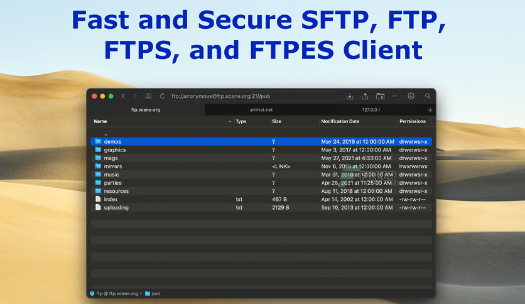
Task: Click the mirrors link folder icon
Action: (x=98, y=166)
